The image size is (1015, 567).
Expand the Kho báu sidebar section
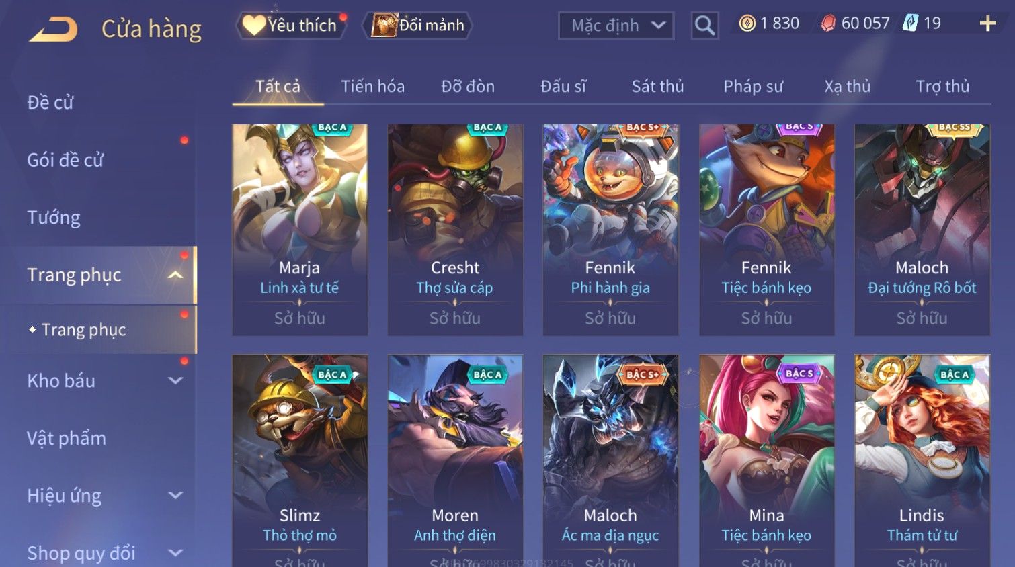click(175, 380)
